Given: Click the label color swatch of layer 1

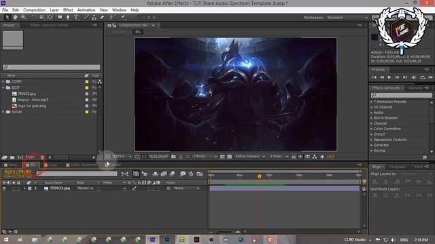Looking at the screenshot, I should 30,188.
